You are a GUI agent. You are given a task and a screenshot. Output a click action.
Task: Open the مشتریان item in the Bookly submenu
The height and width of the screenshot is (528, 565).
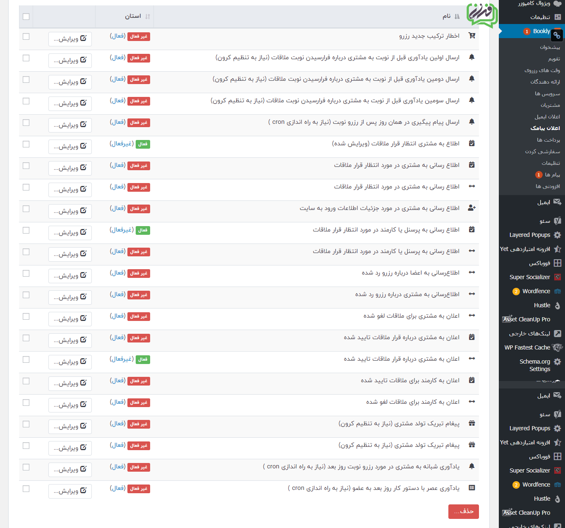tap(550, 105)
